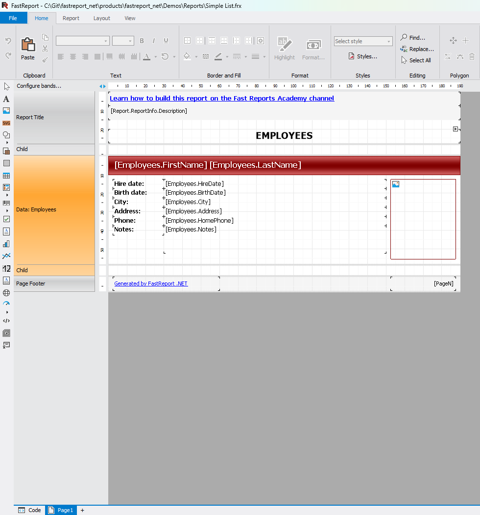480x515 pixels.
Task: Open the fill color dropdown arrow
Action: coord(196,57)
